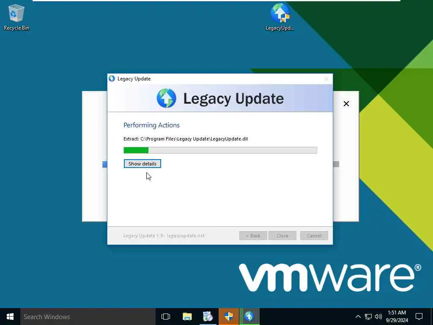
Task: Open the installer disc taskbar icon
Action: 208,317
